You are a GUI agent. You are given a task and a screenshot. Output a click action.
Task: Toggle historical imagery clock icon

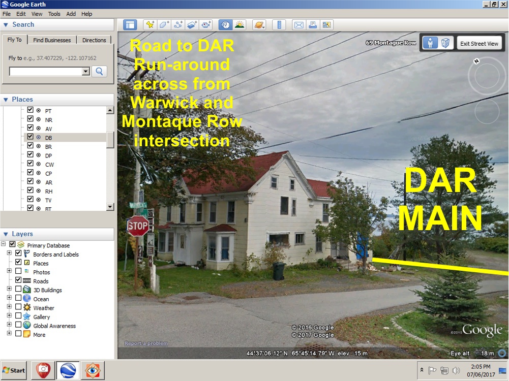pyautogui.click(x=225, y=24)
